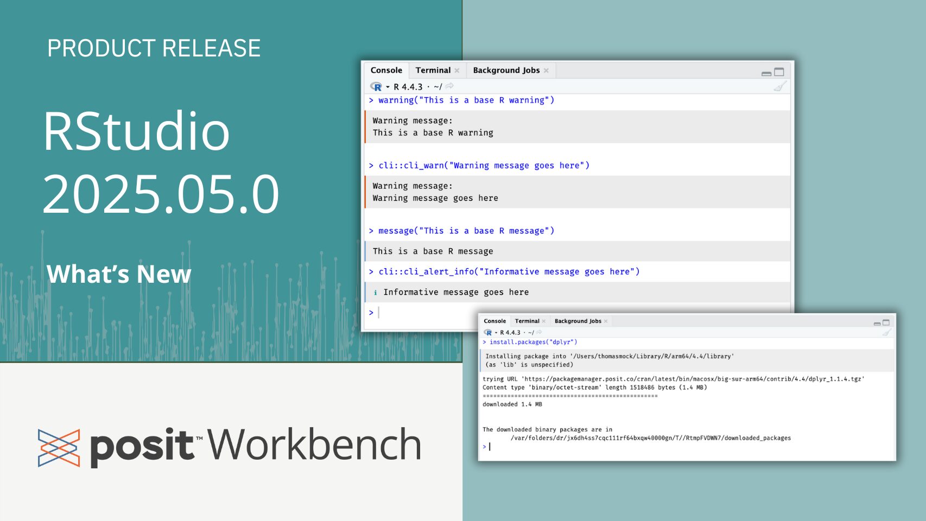Open the Background Jobs tab in the warnings console
Screen dimensions: 926x521
[506, 71]
